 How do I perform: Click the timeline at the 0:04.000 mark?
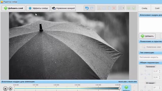[x=98, y=88]
